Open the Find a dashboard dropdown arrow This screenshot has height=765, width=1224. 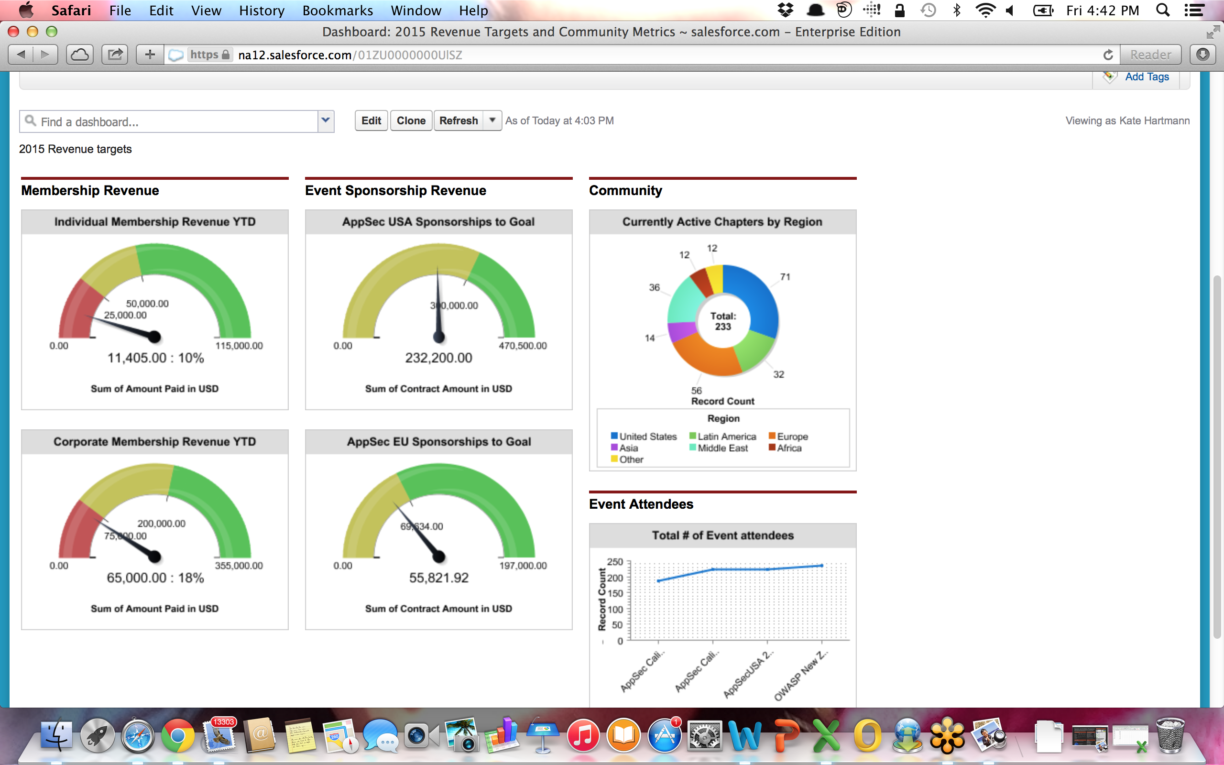click(x=326, y=121)
